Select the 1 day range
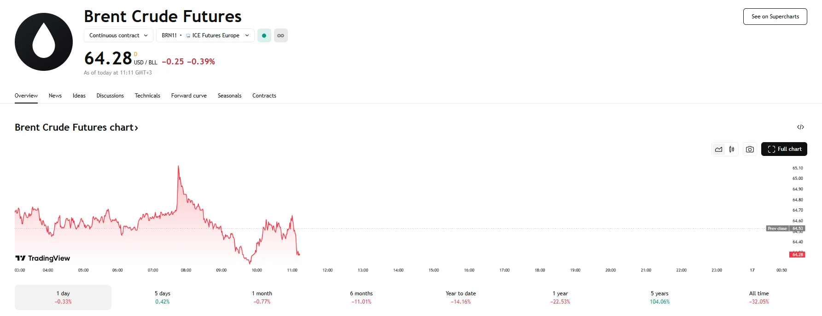The image size is (822, 316). click(63, 297)
